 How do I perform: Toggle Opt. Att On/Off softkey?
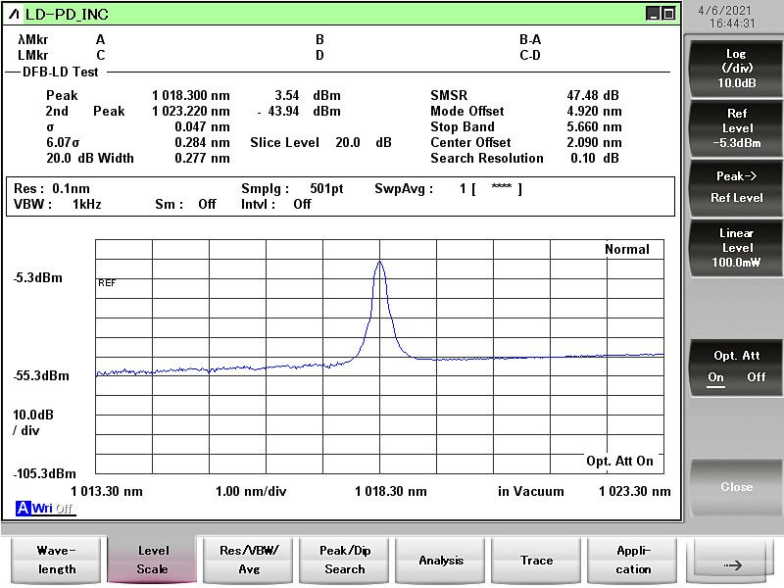pos(736,367)
